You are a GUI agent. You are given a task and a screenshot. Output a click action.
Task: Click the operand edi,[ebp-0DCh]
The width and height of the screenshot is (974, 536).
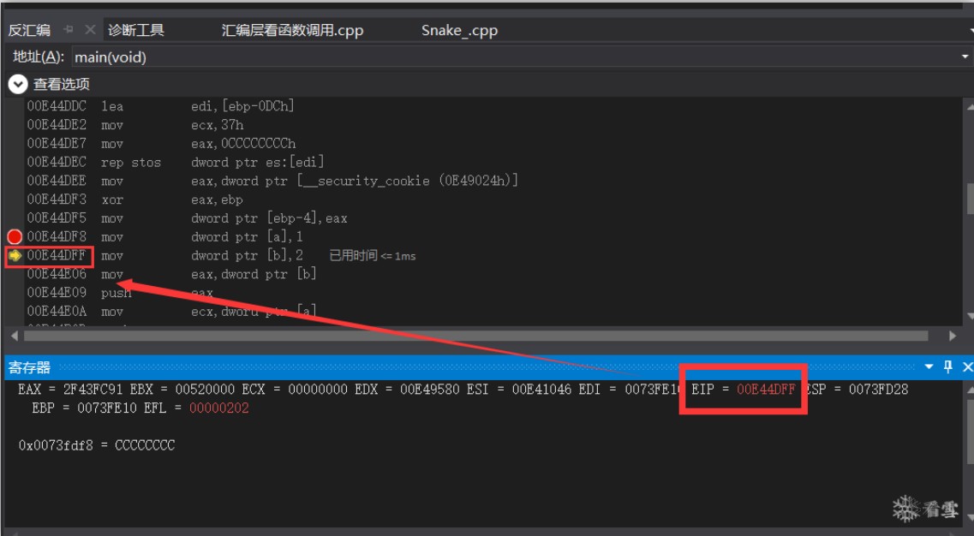click(x=242, y=106)
